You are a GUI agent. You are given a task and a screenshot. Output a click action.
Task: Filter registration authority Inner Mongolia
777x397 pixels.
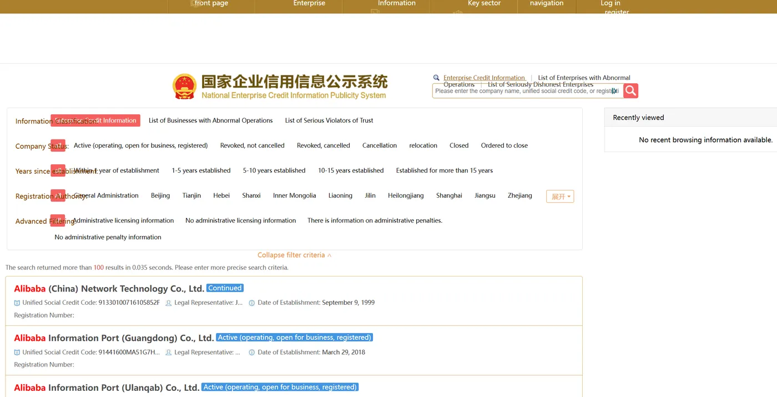[295, 195]
